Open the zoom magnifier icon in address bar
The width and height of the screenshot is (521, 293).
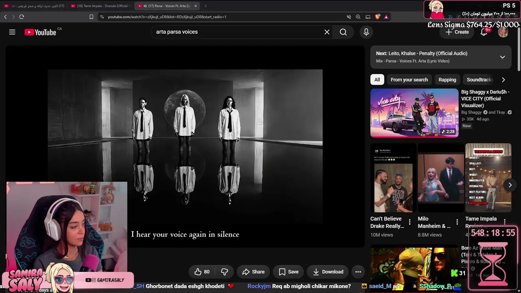(358, 17)
